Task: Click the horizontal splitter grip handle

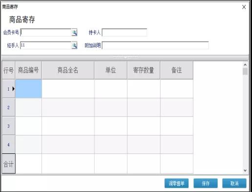Action: (126, 58)
